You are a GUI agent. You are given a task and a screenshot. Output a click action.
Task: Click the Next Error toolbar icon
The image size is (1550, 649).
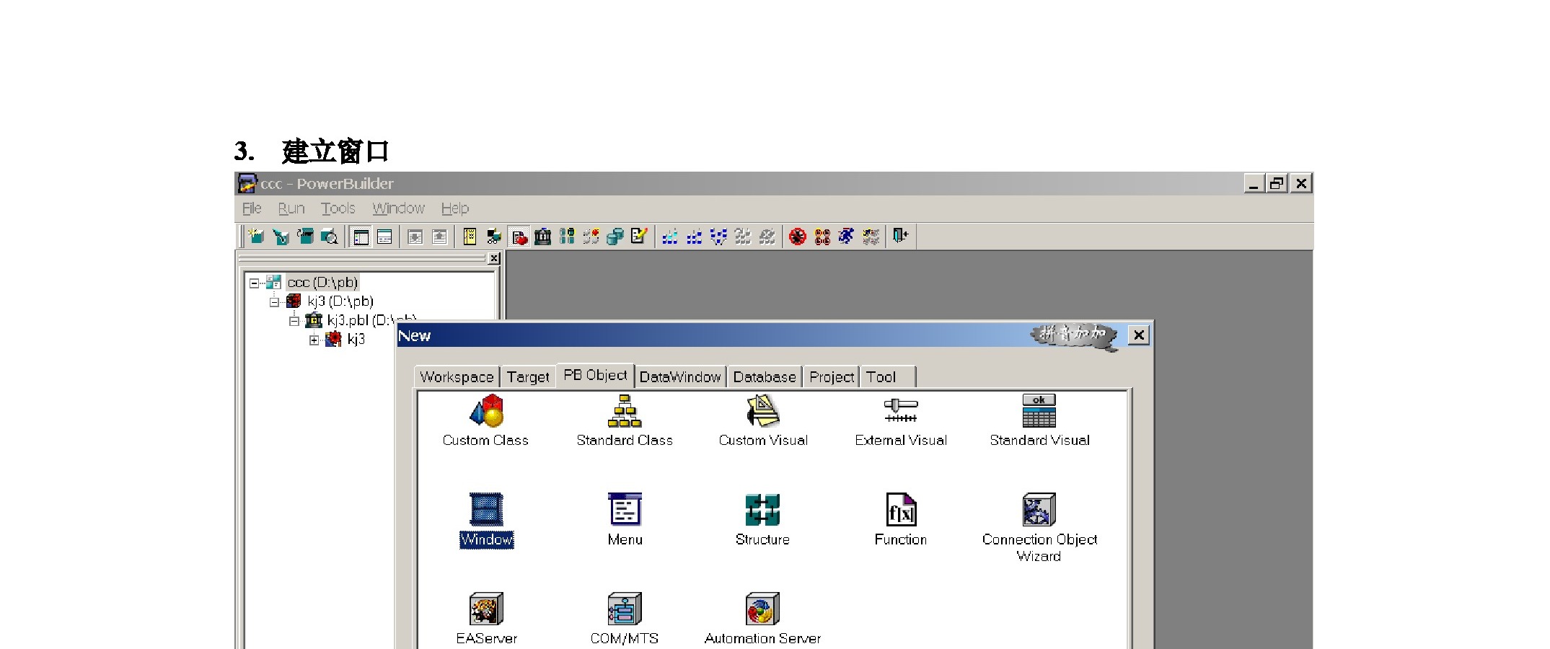coord(415,237)
